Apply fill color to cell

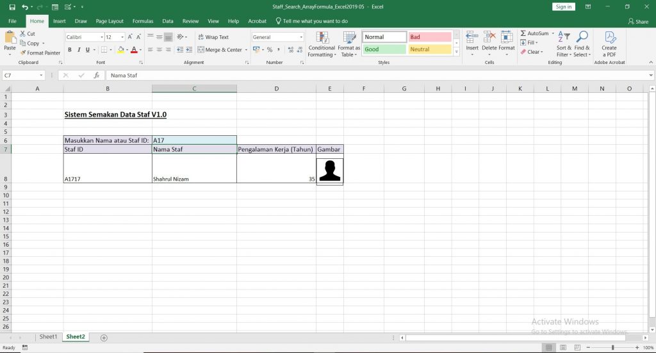point(121,50)
